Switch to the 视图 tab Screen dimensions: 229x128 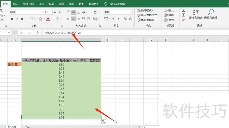[71, 4]
